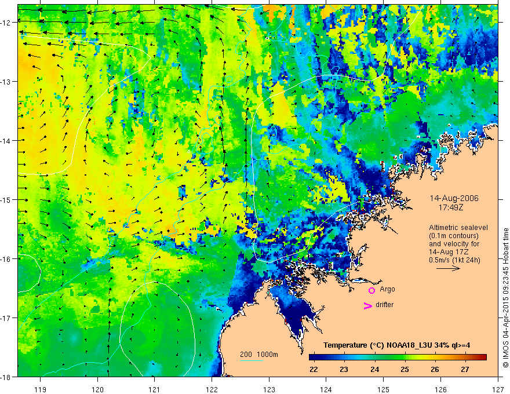Click the Temperature NOAA18_L3U colorbar title

click(396, 345)
